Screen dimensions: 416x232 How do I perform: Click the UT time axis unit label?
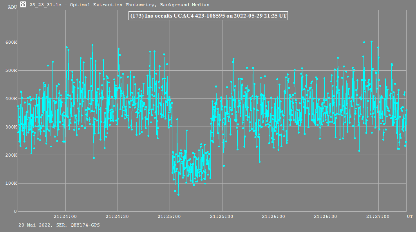pos(409,216)
